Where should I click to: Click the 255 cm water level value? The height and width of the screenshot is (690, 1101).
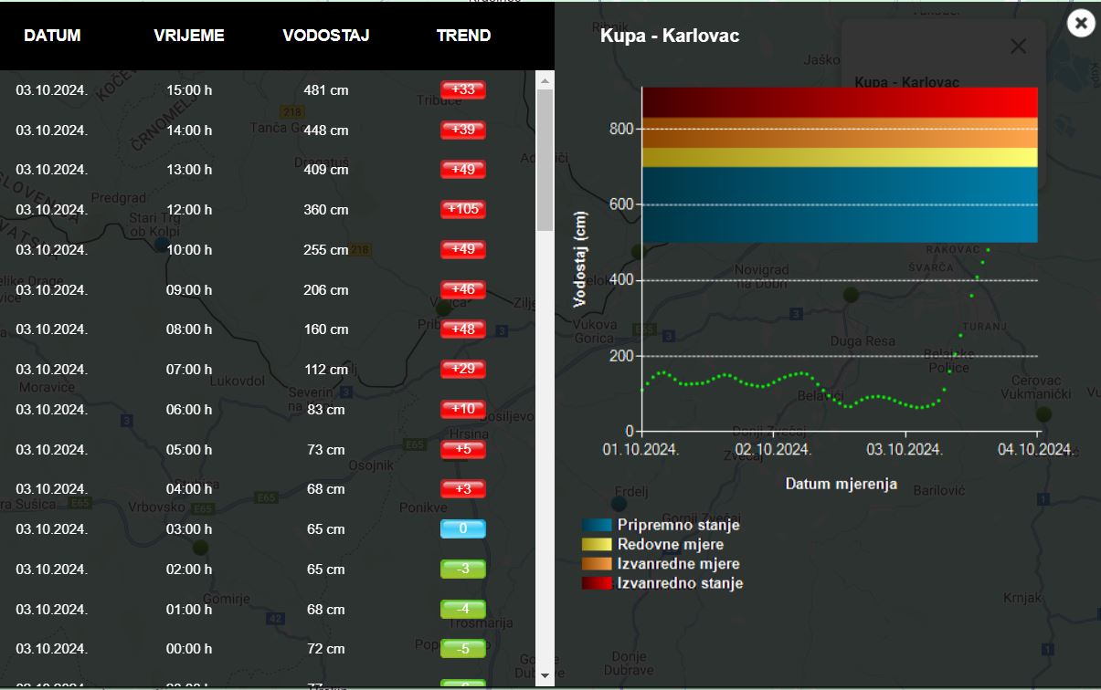tap(326, 250)
